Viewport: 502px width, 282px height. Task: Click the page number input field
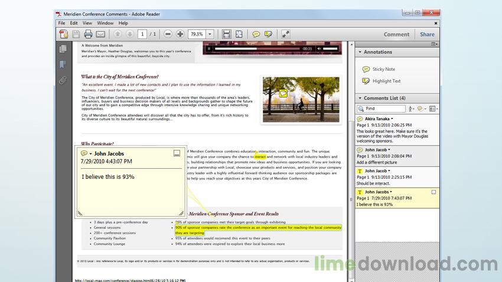(142, 34)
